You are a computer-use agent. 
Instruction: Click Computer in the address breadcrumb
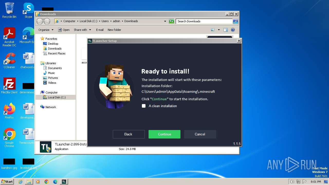pyautogui.click(x=69, y=21)
